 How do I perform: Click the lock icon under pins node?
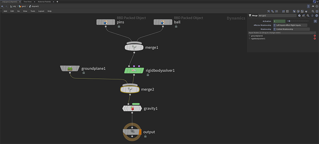point(119,26)
